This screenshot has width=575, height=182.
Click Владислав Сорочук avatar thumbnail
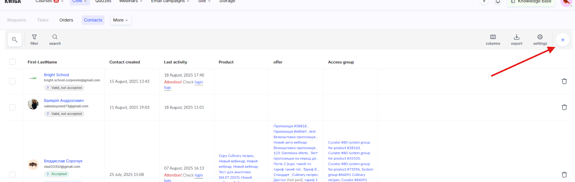(33, 164)
